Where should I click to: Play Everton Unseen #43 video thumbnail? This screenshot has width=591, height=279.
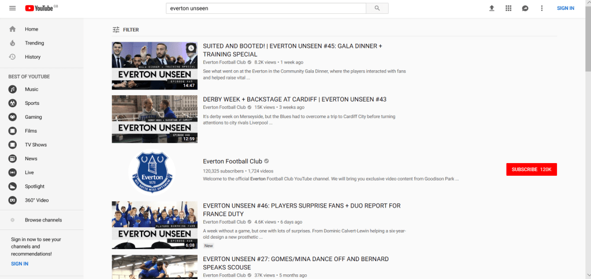coord(154,119)
